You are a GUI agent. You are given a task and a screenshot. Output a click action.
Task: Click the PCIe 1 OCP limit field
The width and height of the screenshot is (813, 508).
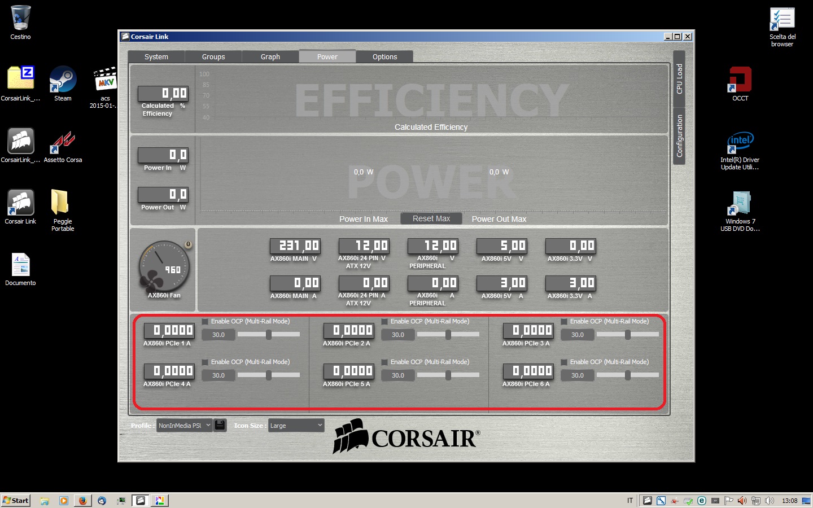click(x=218, y=335)
